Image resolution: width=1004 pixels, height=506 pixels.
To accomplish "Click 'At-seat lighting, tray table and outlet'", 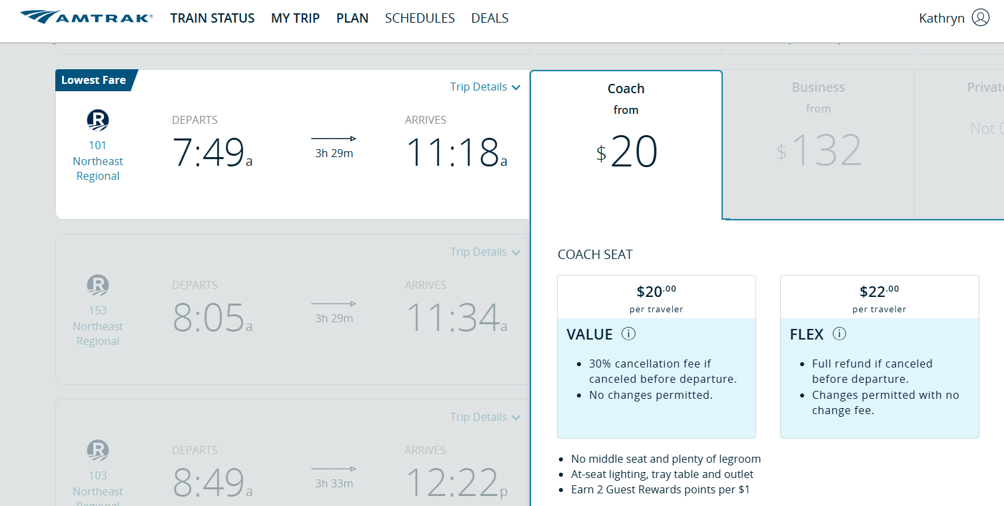I will tap(662, 474).
